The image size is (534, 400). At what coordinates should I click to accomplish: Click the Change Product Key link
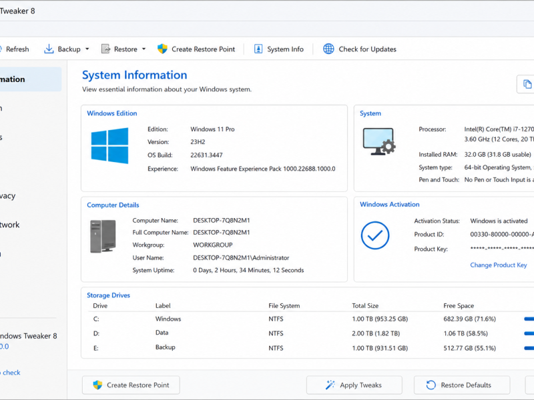pyautogui.click(x=498, y=265)
